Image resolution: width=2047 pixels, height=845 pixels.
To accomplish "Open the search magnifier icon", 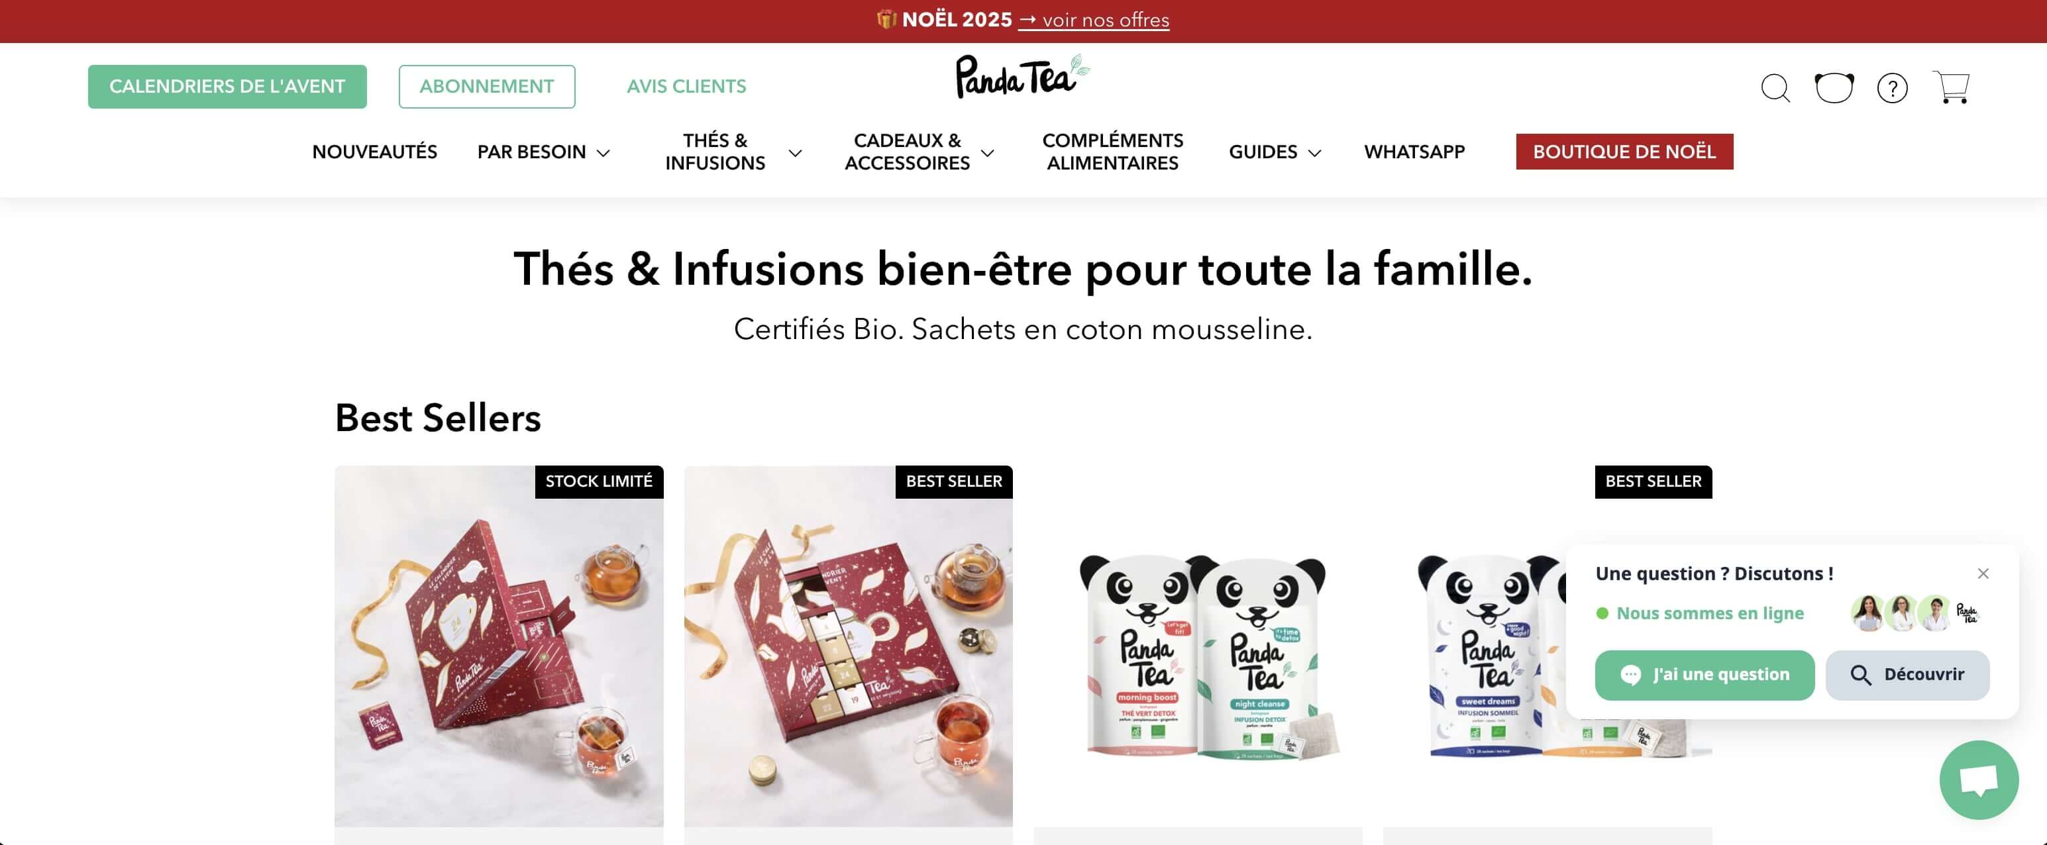I will coord(1775,88).
